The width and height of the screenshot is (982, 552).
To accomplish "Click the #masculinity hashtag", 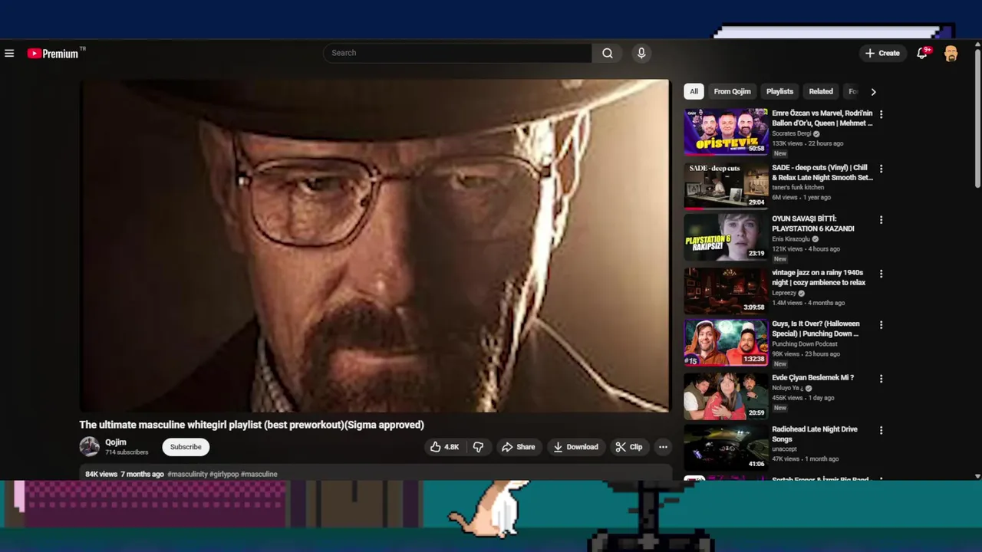I will point(187,474).
